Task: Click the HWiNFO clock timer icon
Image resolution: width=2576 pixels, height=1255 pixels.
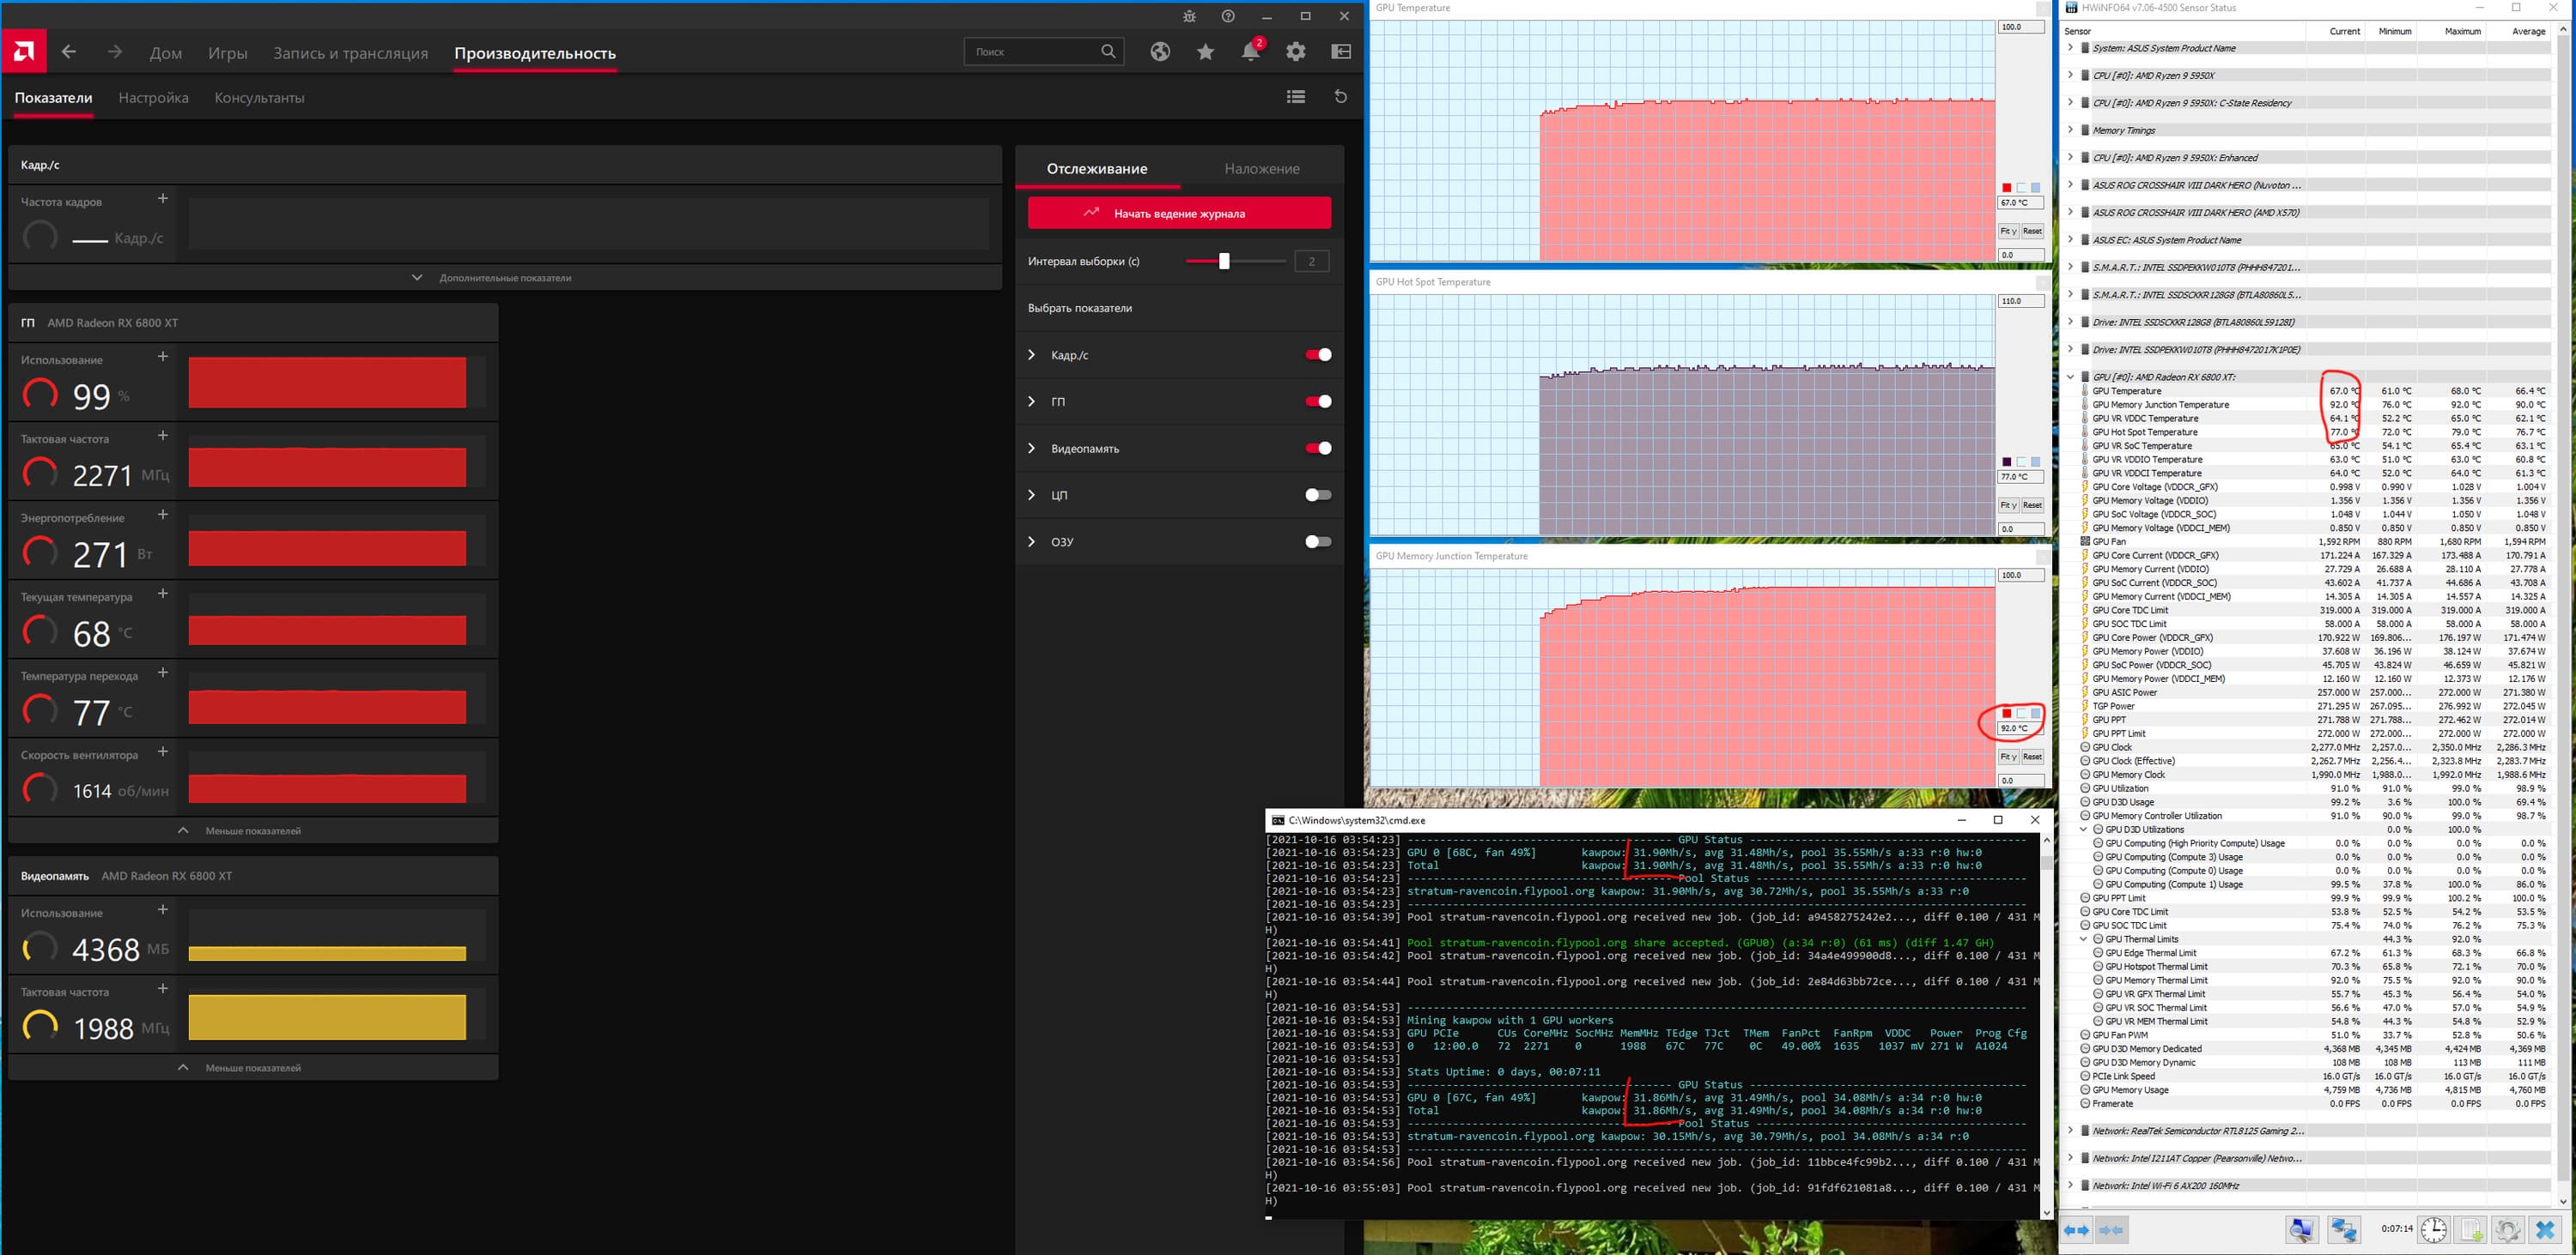Action: [2433, 1229]
